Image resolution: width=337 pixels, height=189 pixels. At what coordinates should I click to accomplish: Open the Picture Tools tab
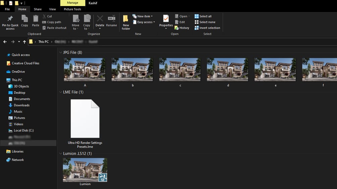[x=72, y=9]
